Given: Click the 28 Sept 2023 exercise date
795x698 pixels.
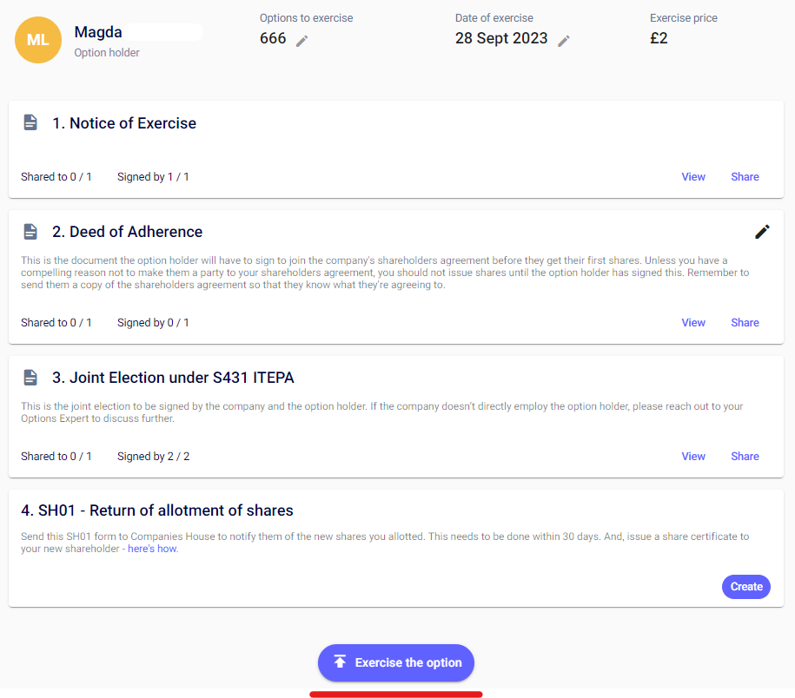Looking at the screenshot, I should click(x=501, y=38).
